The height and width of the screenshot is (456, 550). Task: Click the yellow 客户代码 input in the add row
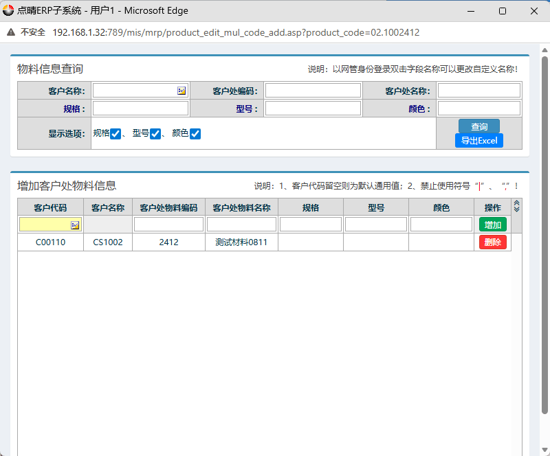point(50,225)
